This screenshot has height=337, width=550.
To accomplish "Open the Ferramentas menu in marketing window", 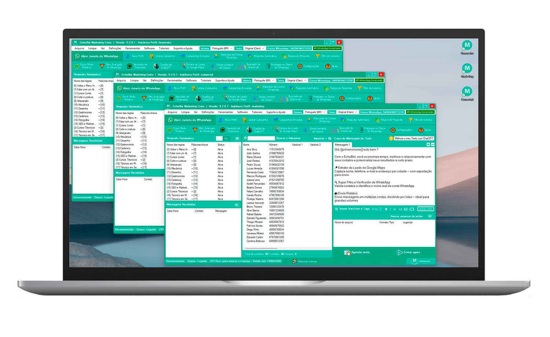I will point(225,112).
